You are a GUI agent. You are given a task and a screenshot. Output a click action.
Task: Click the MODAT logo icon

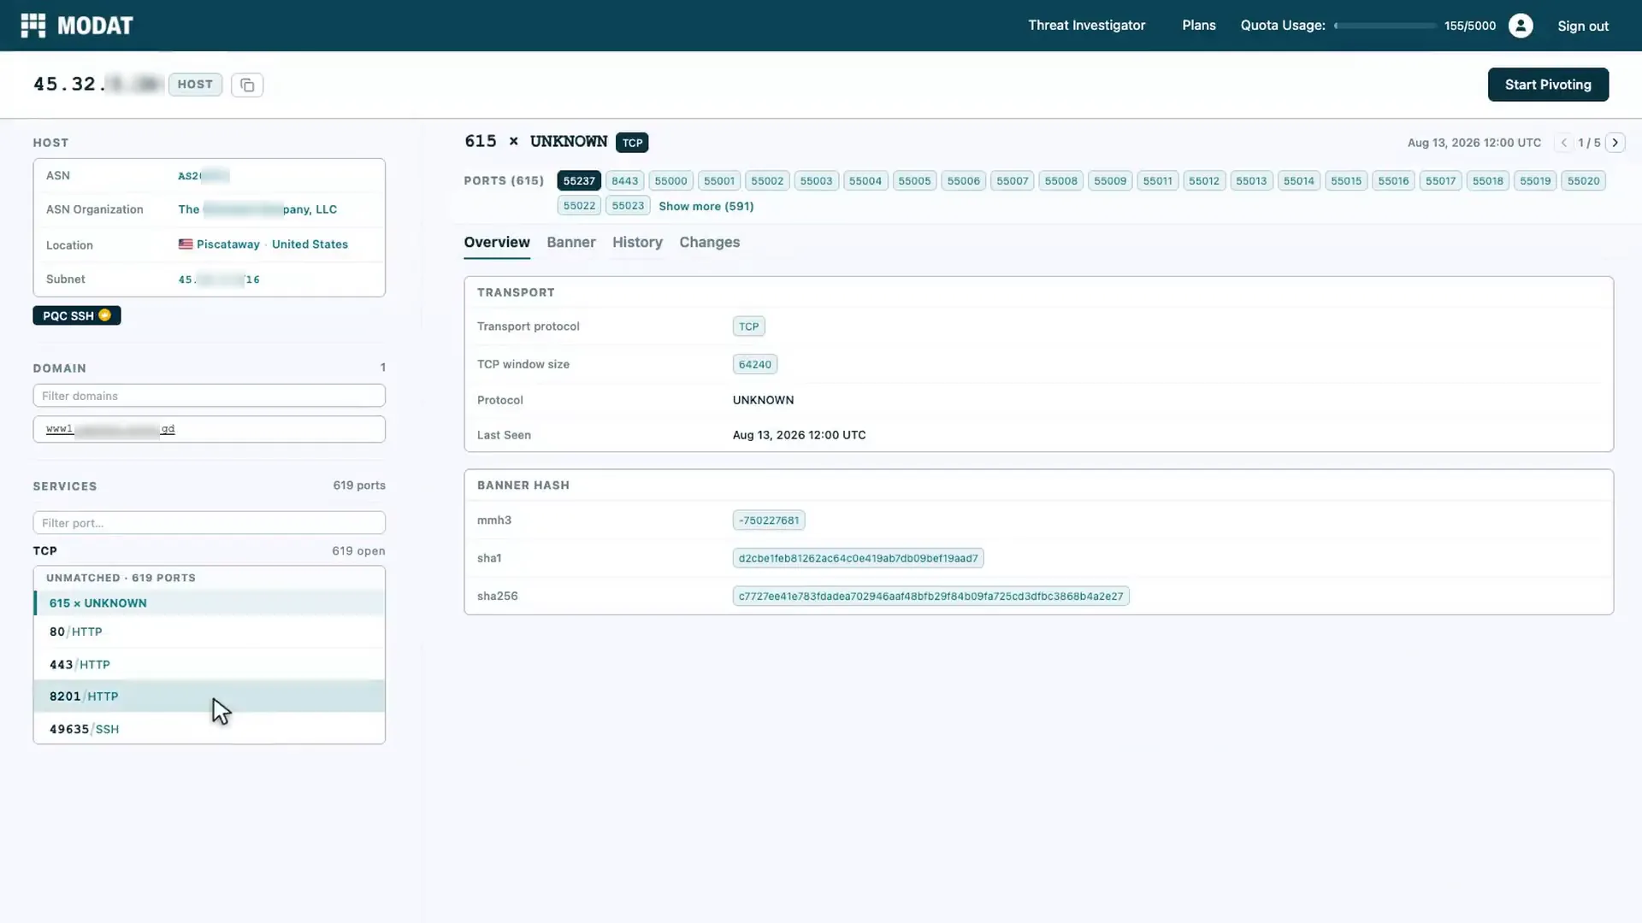32,26
